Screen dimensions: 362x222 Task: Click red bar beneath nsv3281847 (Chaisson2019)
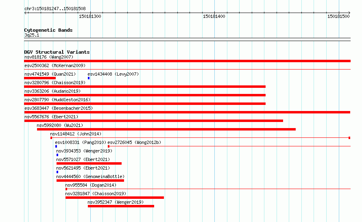(115, 198)
